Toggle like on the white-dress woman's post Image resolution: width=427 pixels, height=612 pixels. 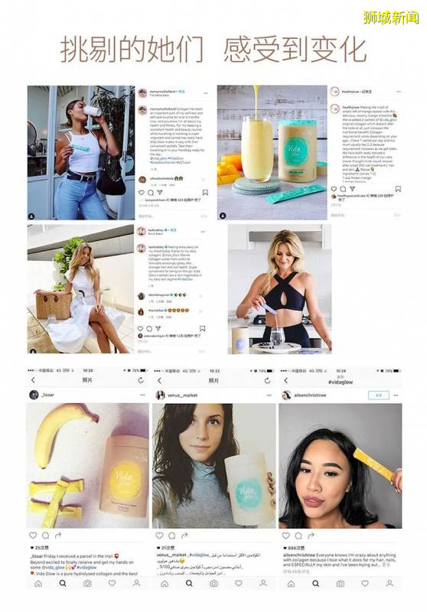tap(141, 329)
